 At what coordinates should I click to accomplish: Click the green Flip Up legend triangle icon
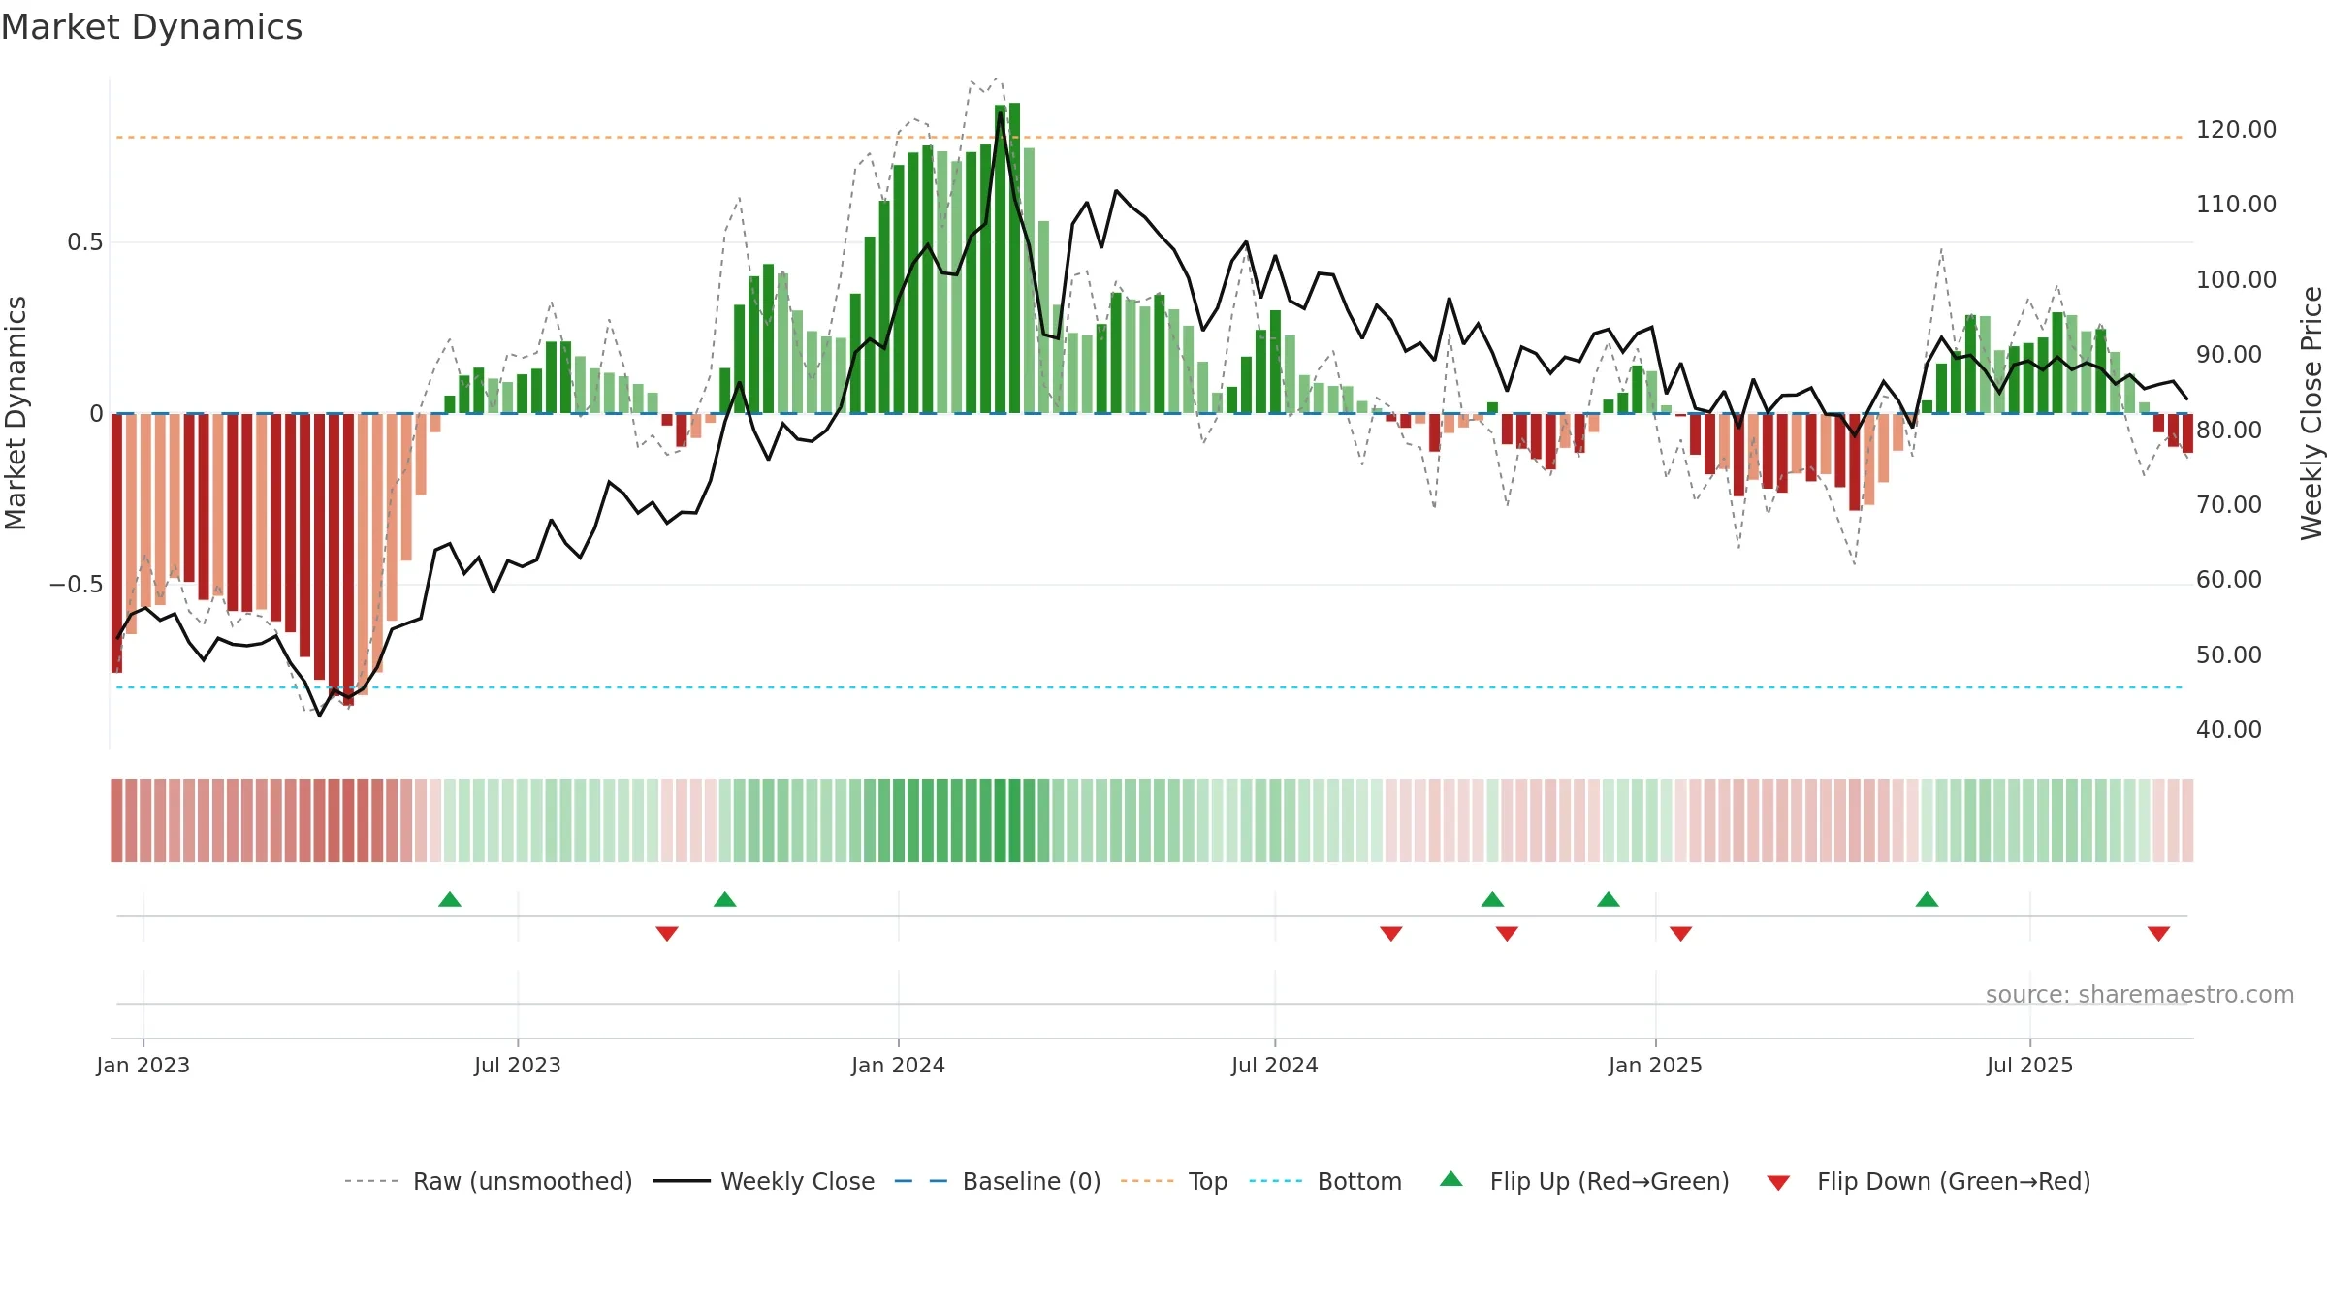(1451, 1179)
